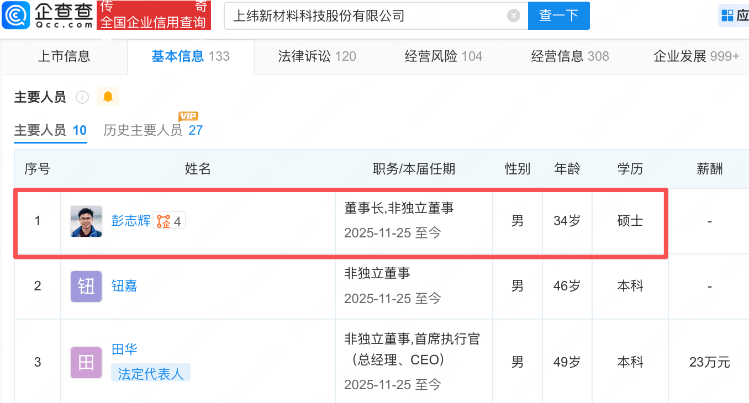Click the 34岁 age cell

tap(567, 221)
